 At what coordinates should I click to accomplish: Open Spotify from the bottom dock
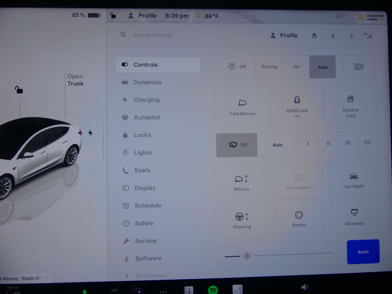click(x=213, y=290)
